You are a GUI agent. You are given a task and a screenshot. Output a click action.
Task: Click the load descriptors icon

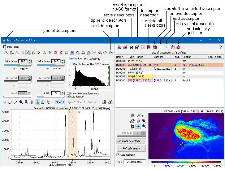[x=119, y=47]
